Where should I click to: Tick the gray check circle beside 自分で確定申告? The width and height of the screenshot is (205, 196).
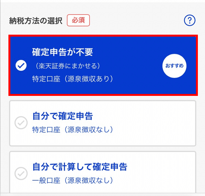21,123
